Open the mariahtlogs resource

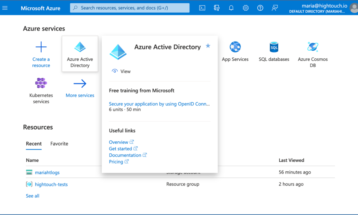pos(47,172)
